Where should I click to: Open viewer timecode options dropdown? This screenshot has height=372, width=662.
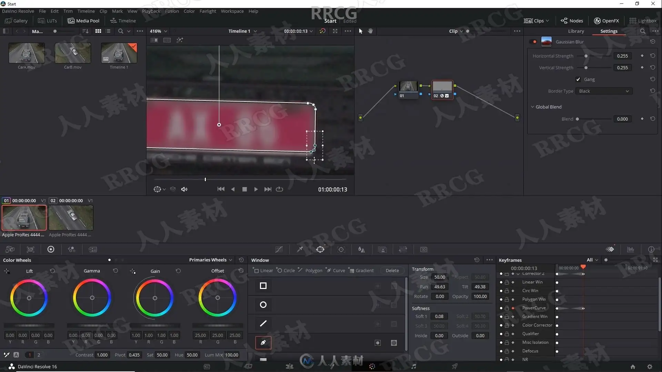[x=298, y=31]
